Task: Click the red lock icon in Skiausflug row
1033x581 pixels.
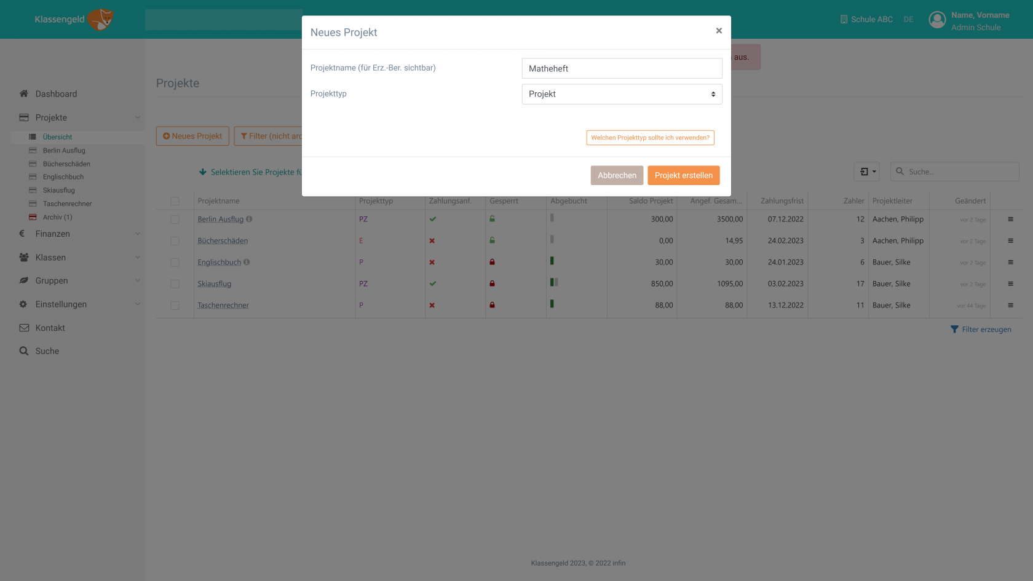Action: point(492,283)
